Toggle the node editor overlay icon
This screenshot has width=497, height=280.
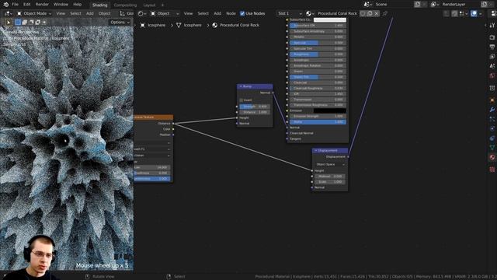pos(474,13)
